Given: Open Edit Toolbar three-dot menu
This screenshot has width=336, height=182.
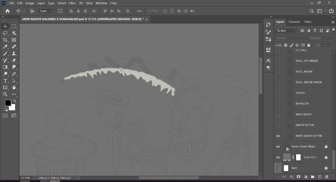Looking at the screenshot, I should (14, 94).
